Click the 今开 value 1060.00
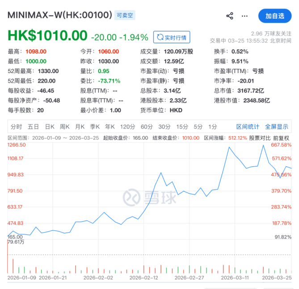This screenshot has width=299, height=289. [109, 52]
